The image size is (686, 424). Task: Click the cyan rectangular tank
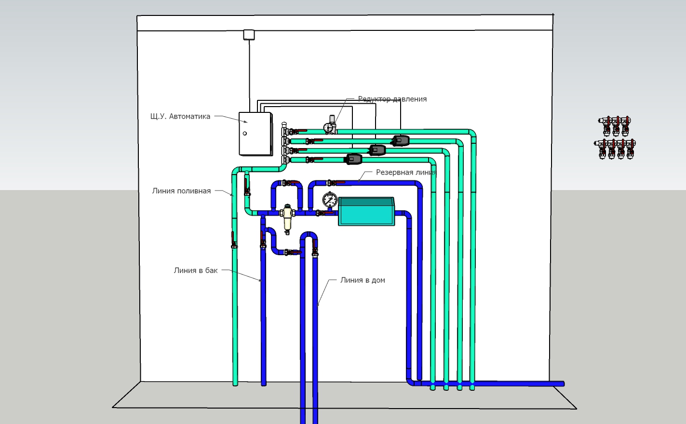(366, 211)
